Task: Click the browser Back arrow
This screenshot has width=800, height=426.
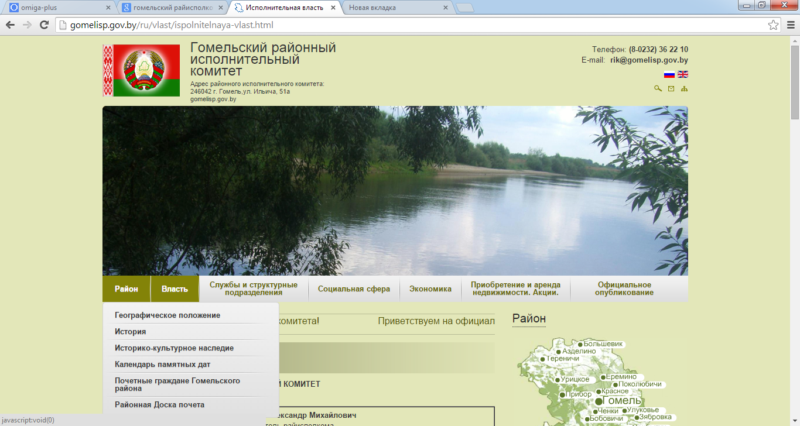Action: [10, 25]
